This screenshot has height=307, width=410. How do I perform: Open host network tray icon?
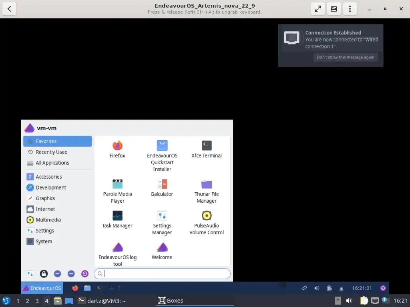coord(375,301)
